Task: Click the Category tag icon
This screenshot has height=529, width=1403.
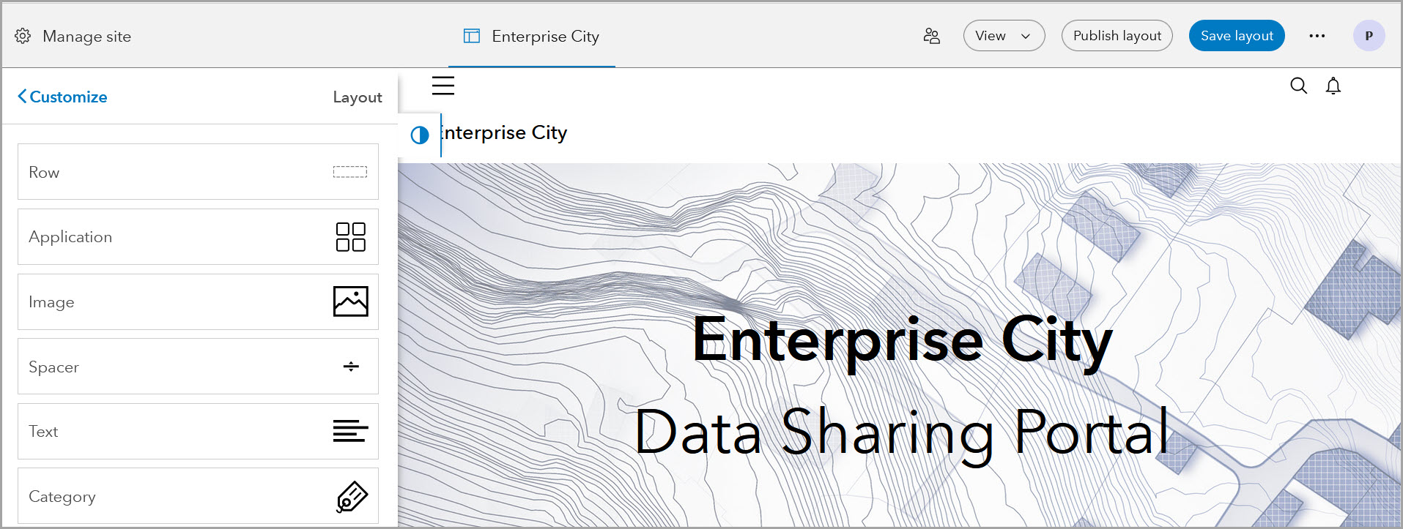Action: click(352, 497)
